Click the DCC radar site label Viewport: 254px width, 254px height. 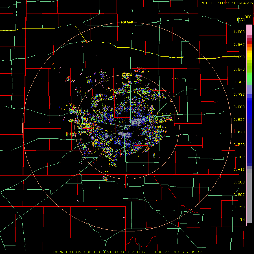pos(248,17)
